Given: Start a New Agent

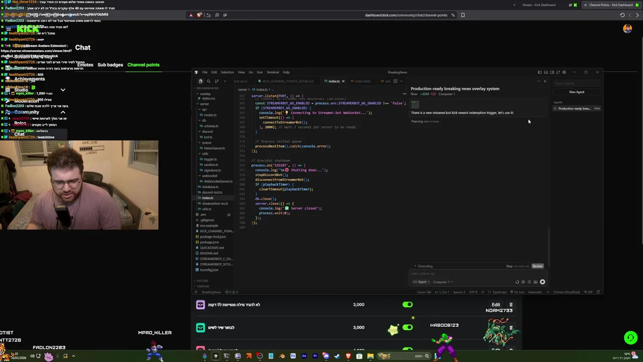Looking at the screenshot, I should [x=577, y=92].
